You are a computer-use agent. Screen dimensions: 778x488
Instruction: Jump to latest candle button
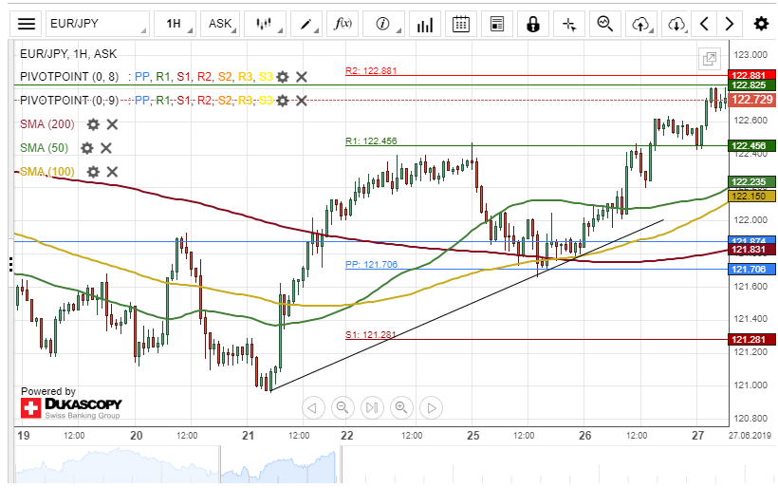pos(372,407)
